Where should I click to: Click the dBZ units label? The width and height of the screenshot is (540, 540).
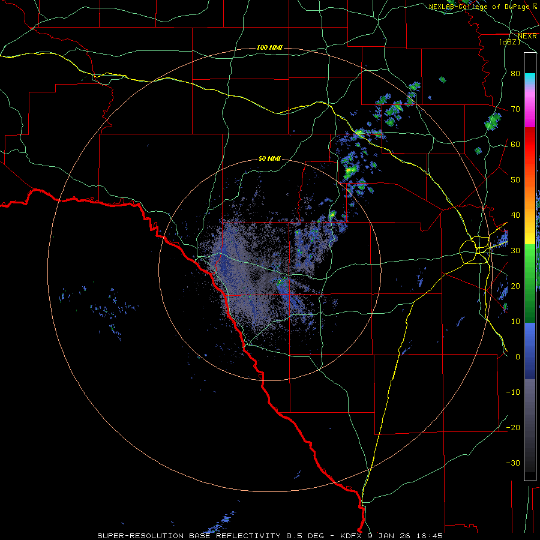(x=509, y=41)
